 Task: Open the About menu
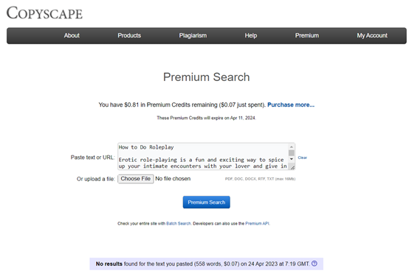72,35
